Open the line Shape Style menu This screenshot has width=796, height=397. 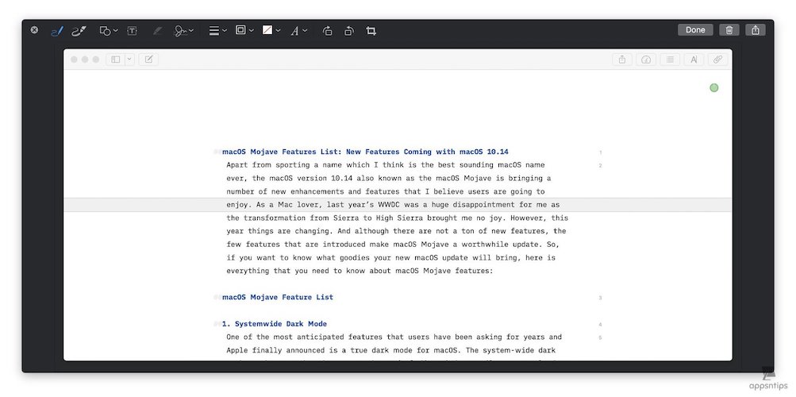[x=217, y=31]
